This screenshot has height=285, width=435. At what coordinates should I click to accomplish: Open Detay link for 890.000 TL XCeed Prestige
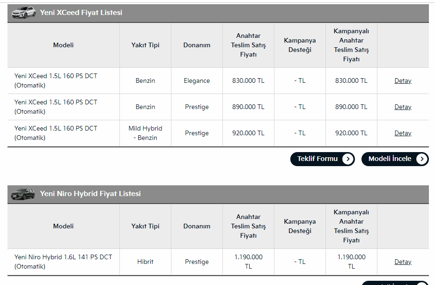coord(403,107)
